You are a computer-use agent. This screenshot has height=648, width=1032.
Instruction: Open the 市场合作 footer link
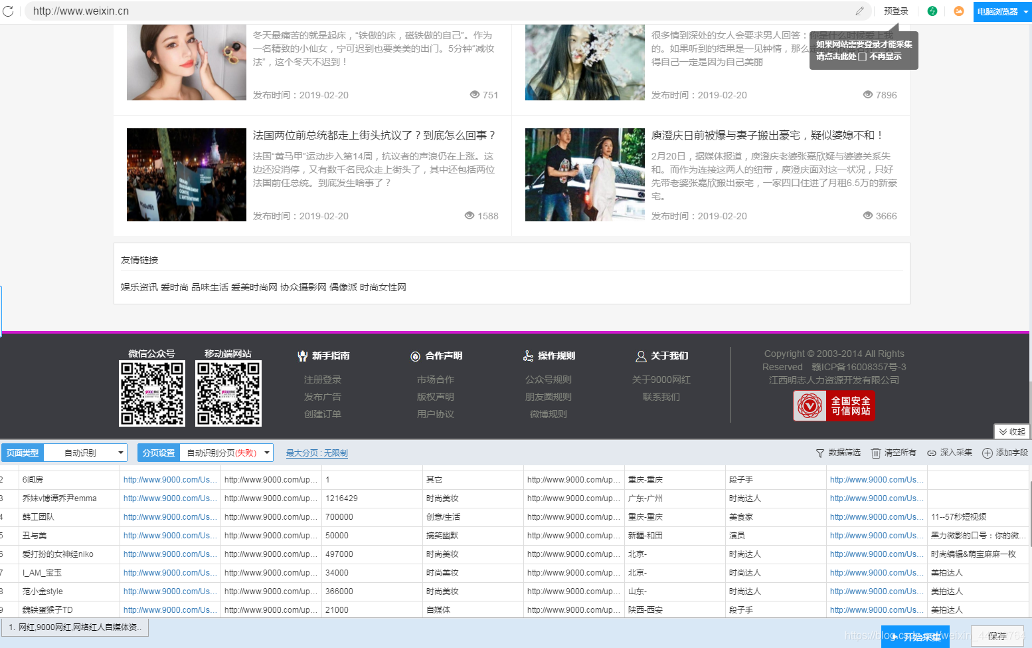[436, 379]
